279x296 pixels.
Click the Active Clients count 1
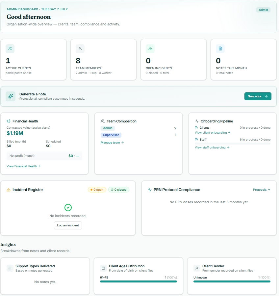pos(8,61)
